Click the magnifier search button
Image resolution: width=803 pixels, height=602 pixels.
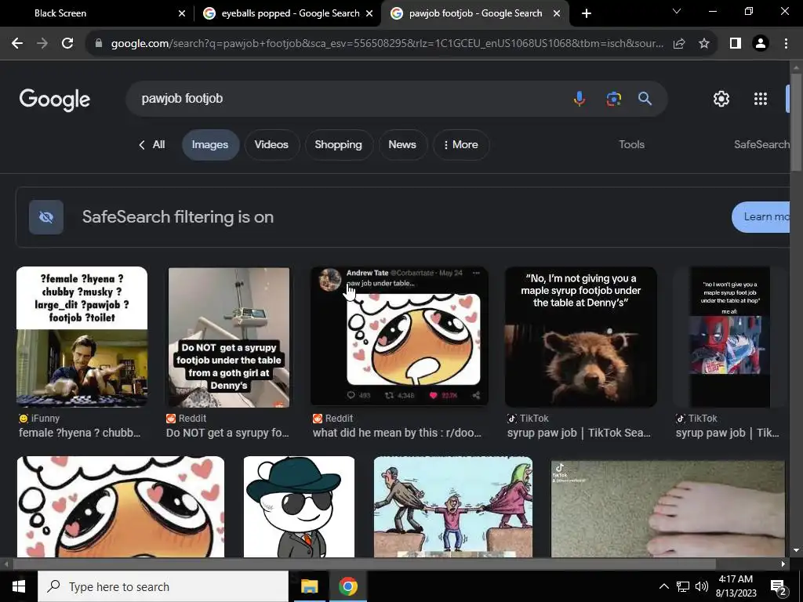pos(645,98)
